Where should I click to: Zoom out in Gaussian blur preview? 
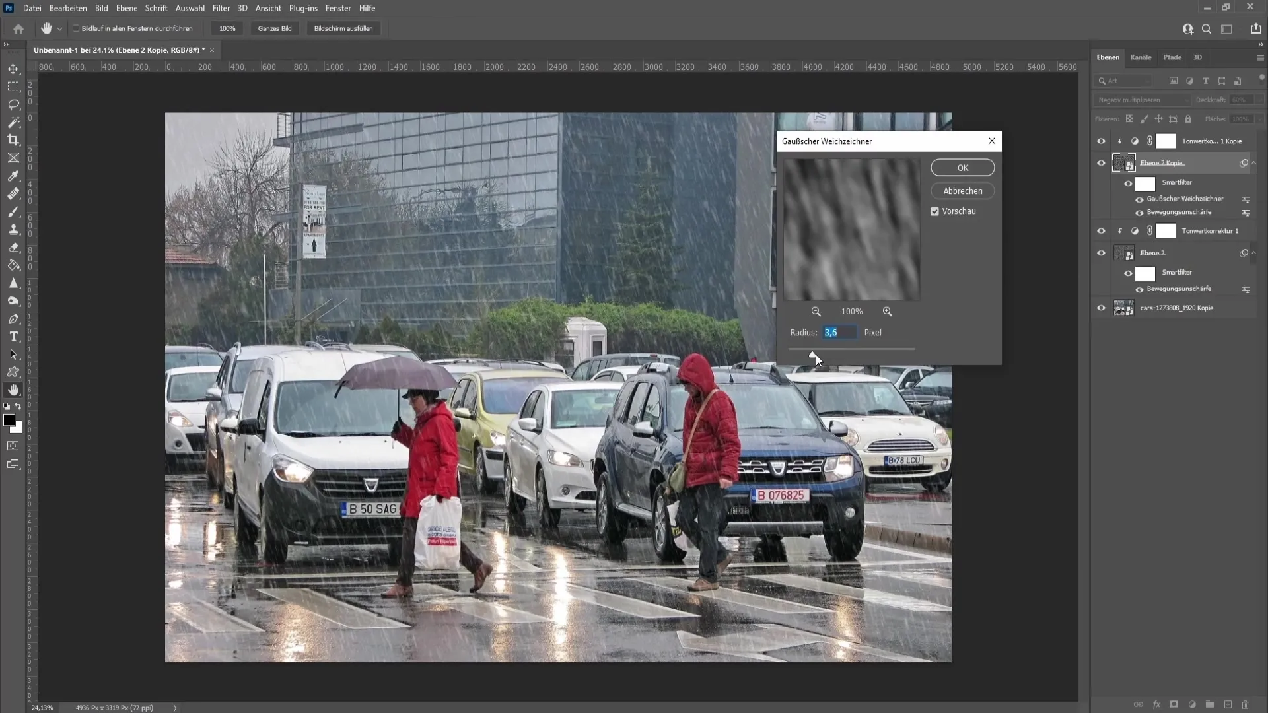coord(816,312)
